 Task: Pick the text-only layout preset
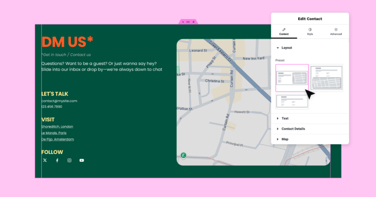(292, 101)
